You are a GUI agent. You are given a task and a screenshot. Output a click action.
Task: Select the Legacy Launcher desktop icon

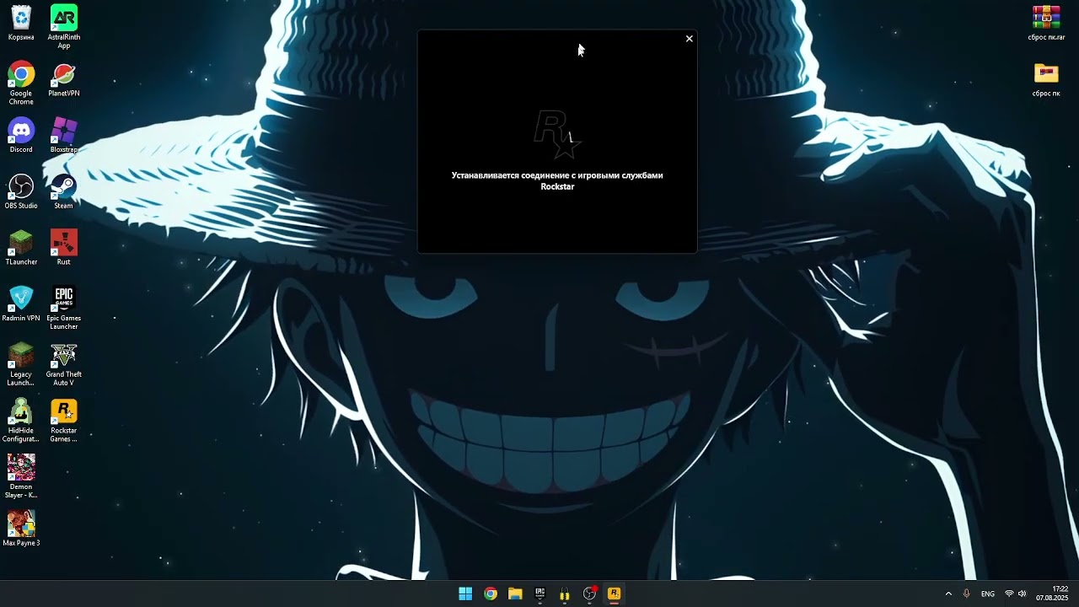click(21, 364)
